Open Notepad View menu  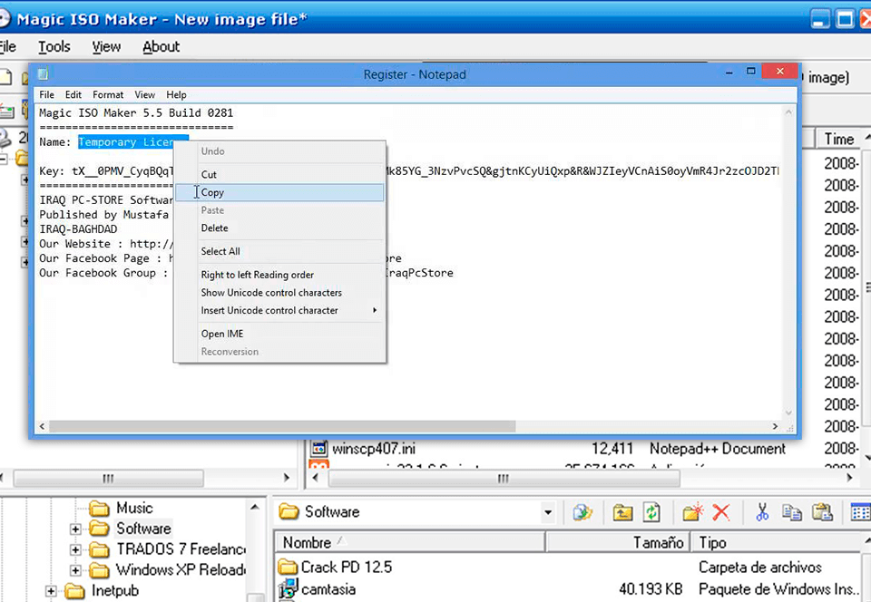[x=144, y=95]
